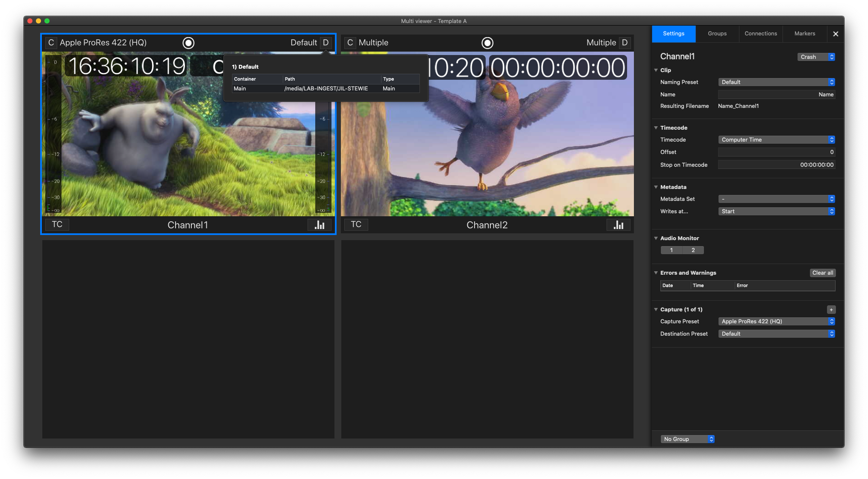
Task: Open Channel2's D destination button
Action: [x=625, y=43]
